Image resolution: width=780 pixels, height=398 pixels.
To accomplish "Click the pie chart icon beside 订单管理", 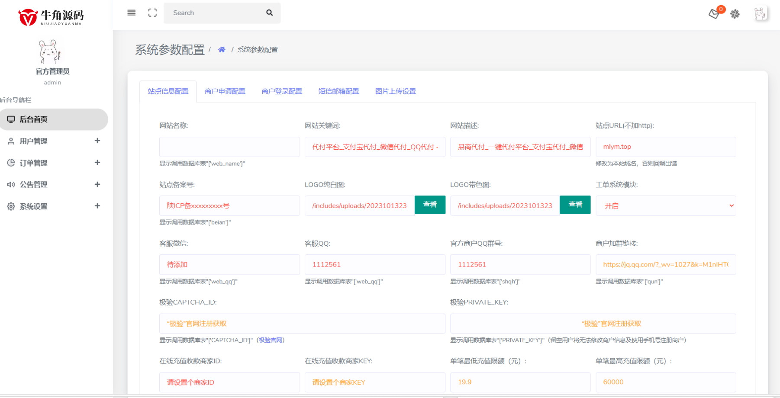I will point(11,163).
